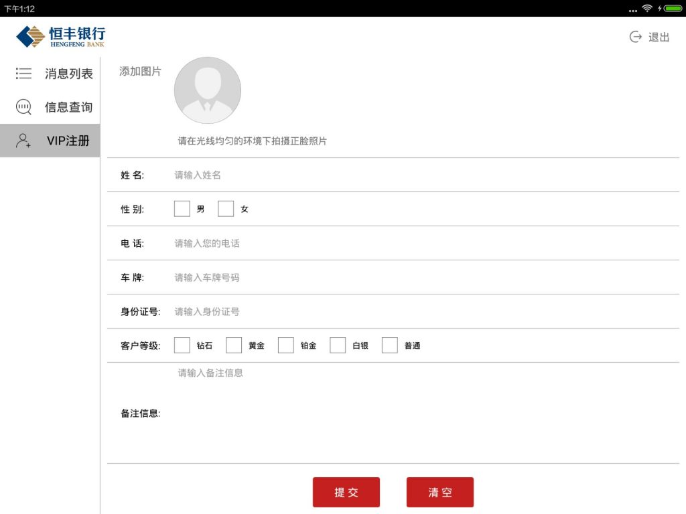
Task: Check the 铂金 customer level box
Action: 286,345
